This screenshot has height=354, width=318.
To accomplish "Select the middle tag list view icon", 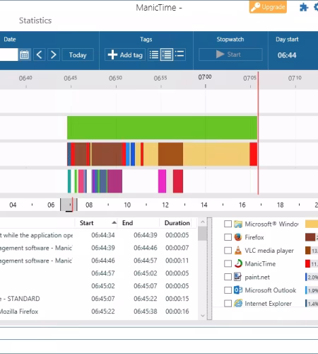I will pos(167,55).
